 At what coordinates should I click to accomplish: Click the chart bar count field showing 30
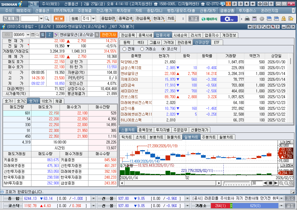tap(257, 183)
